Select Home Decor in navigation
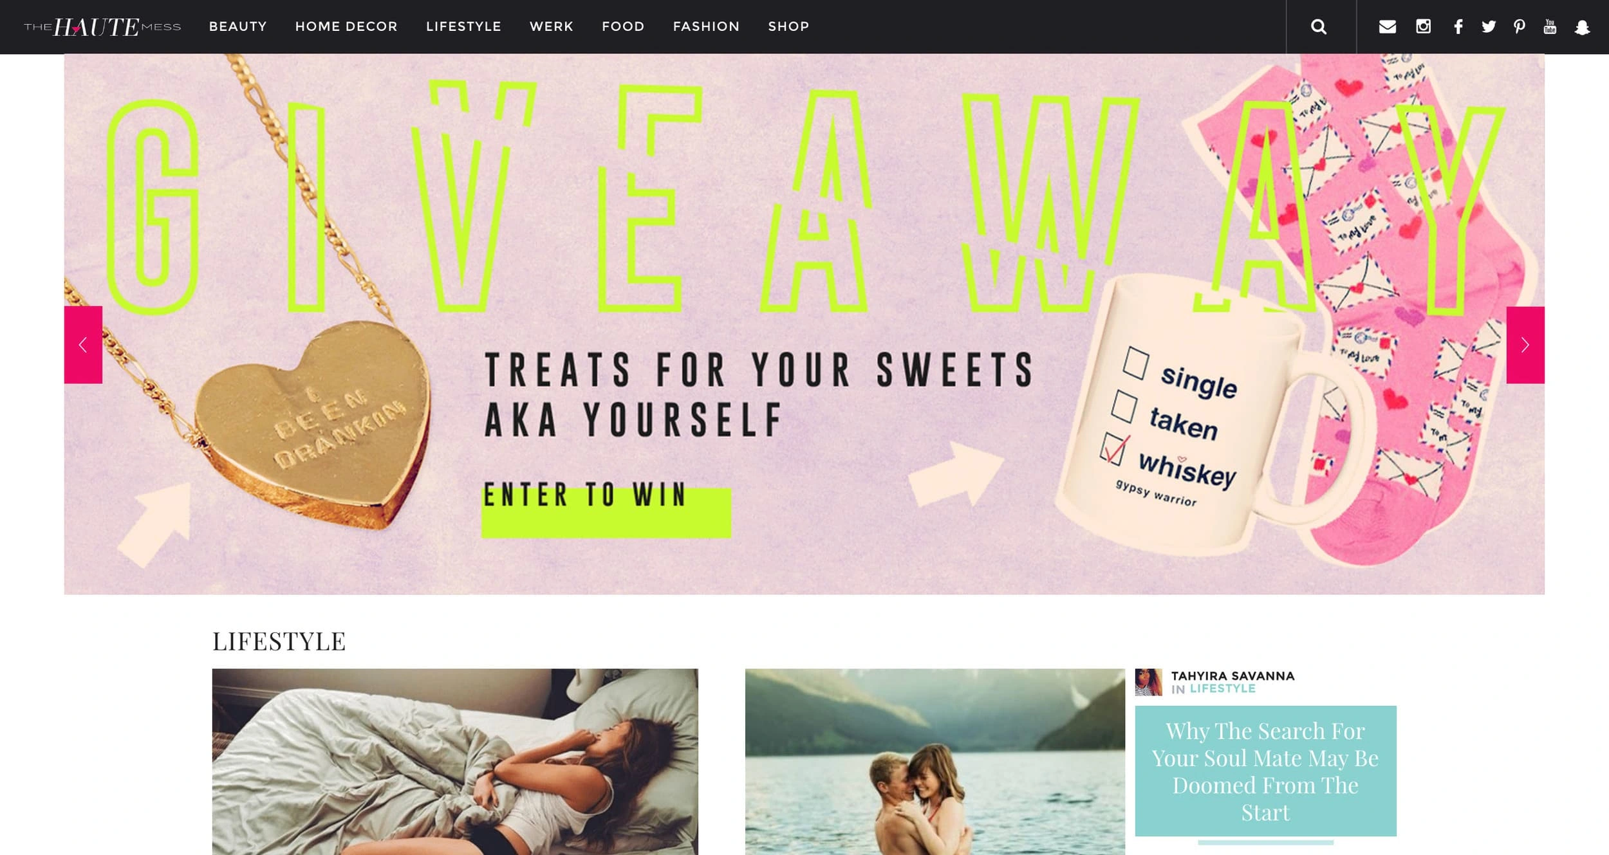 tap(346, 26)
